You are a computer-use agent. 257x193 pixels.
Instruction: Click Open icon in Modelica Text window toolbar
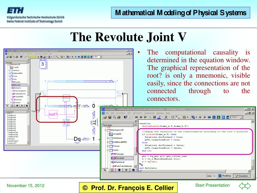(105, 117)
